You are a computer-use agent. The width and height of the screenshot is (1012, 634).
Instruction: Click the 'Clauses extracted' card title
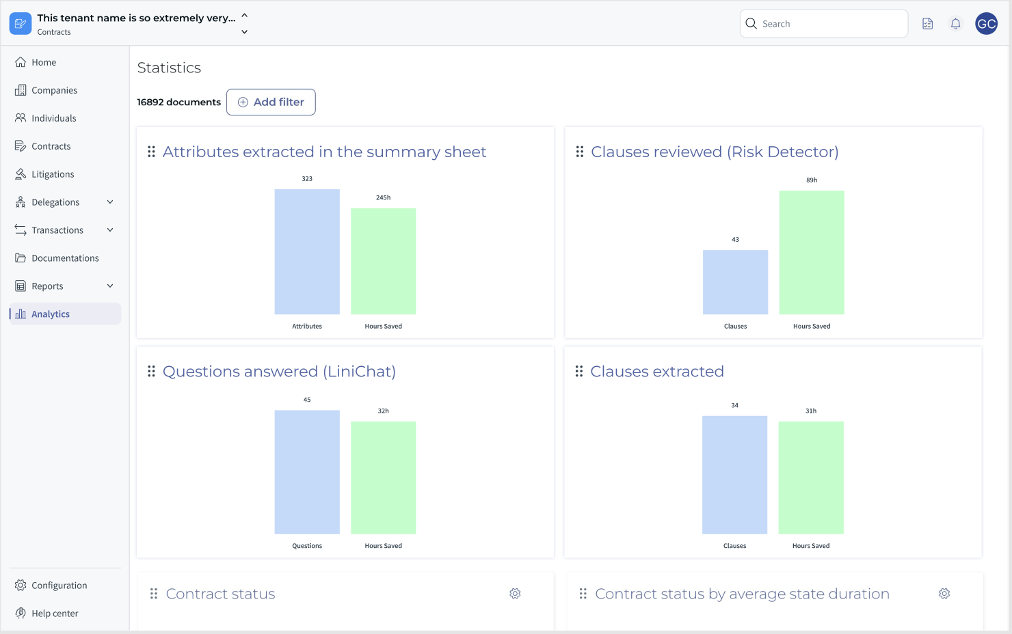point(657,371)
